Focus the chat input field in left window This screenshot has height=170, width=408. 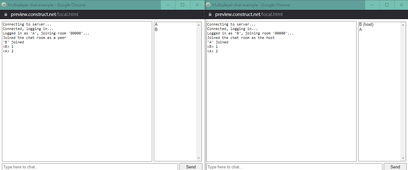pos(90,167)
